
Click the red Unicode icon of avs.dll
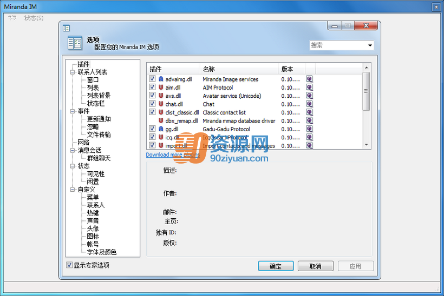pyautogui.click(x=161, y=96)
